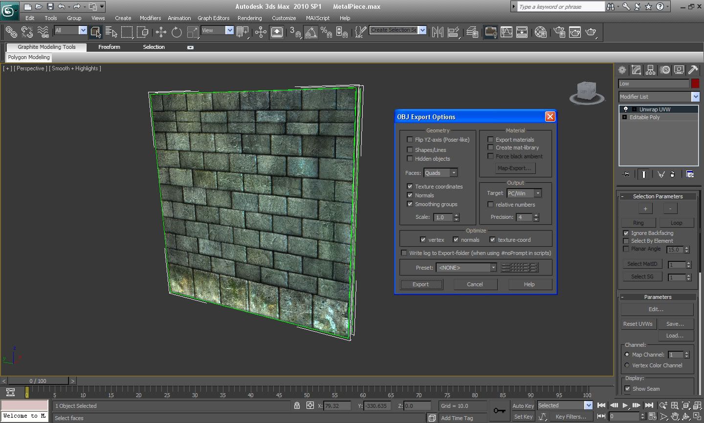Open the Modify command panel tab

click(x=636, y=70)
